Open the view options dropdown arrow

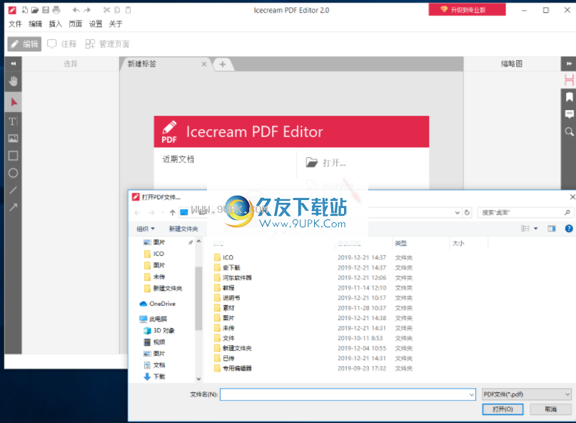click(535, 229)
